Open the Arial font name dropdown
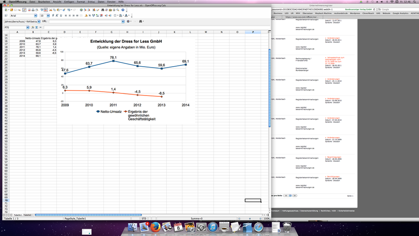The width and height of the screenshot is (419, 236). 36,16
